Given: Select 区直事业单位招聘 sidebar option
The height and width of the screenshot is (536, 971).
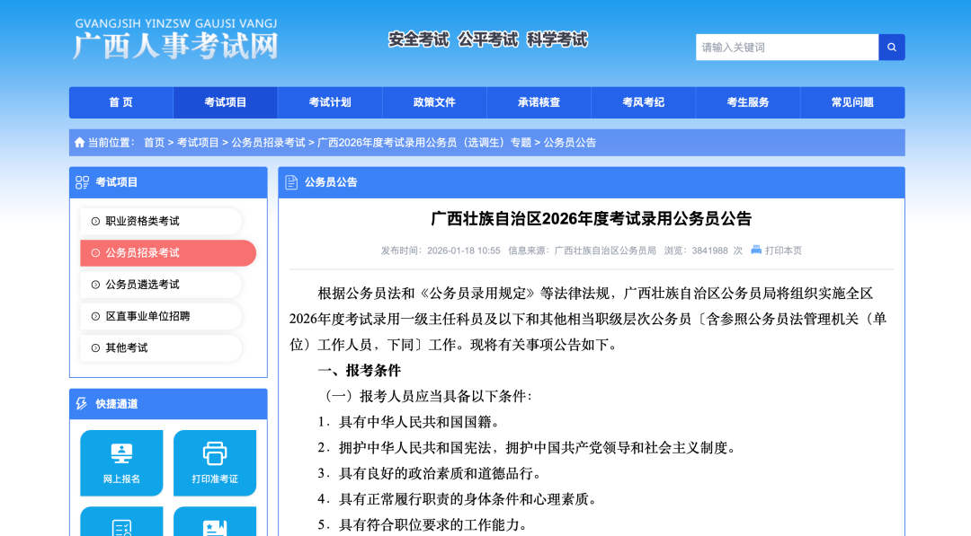Looking at the screenshot, I should 147,316.
